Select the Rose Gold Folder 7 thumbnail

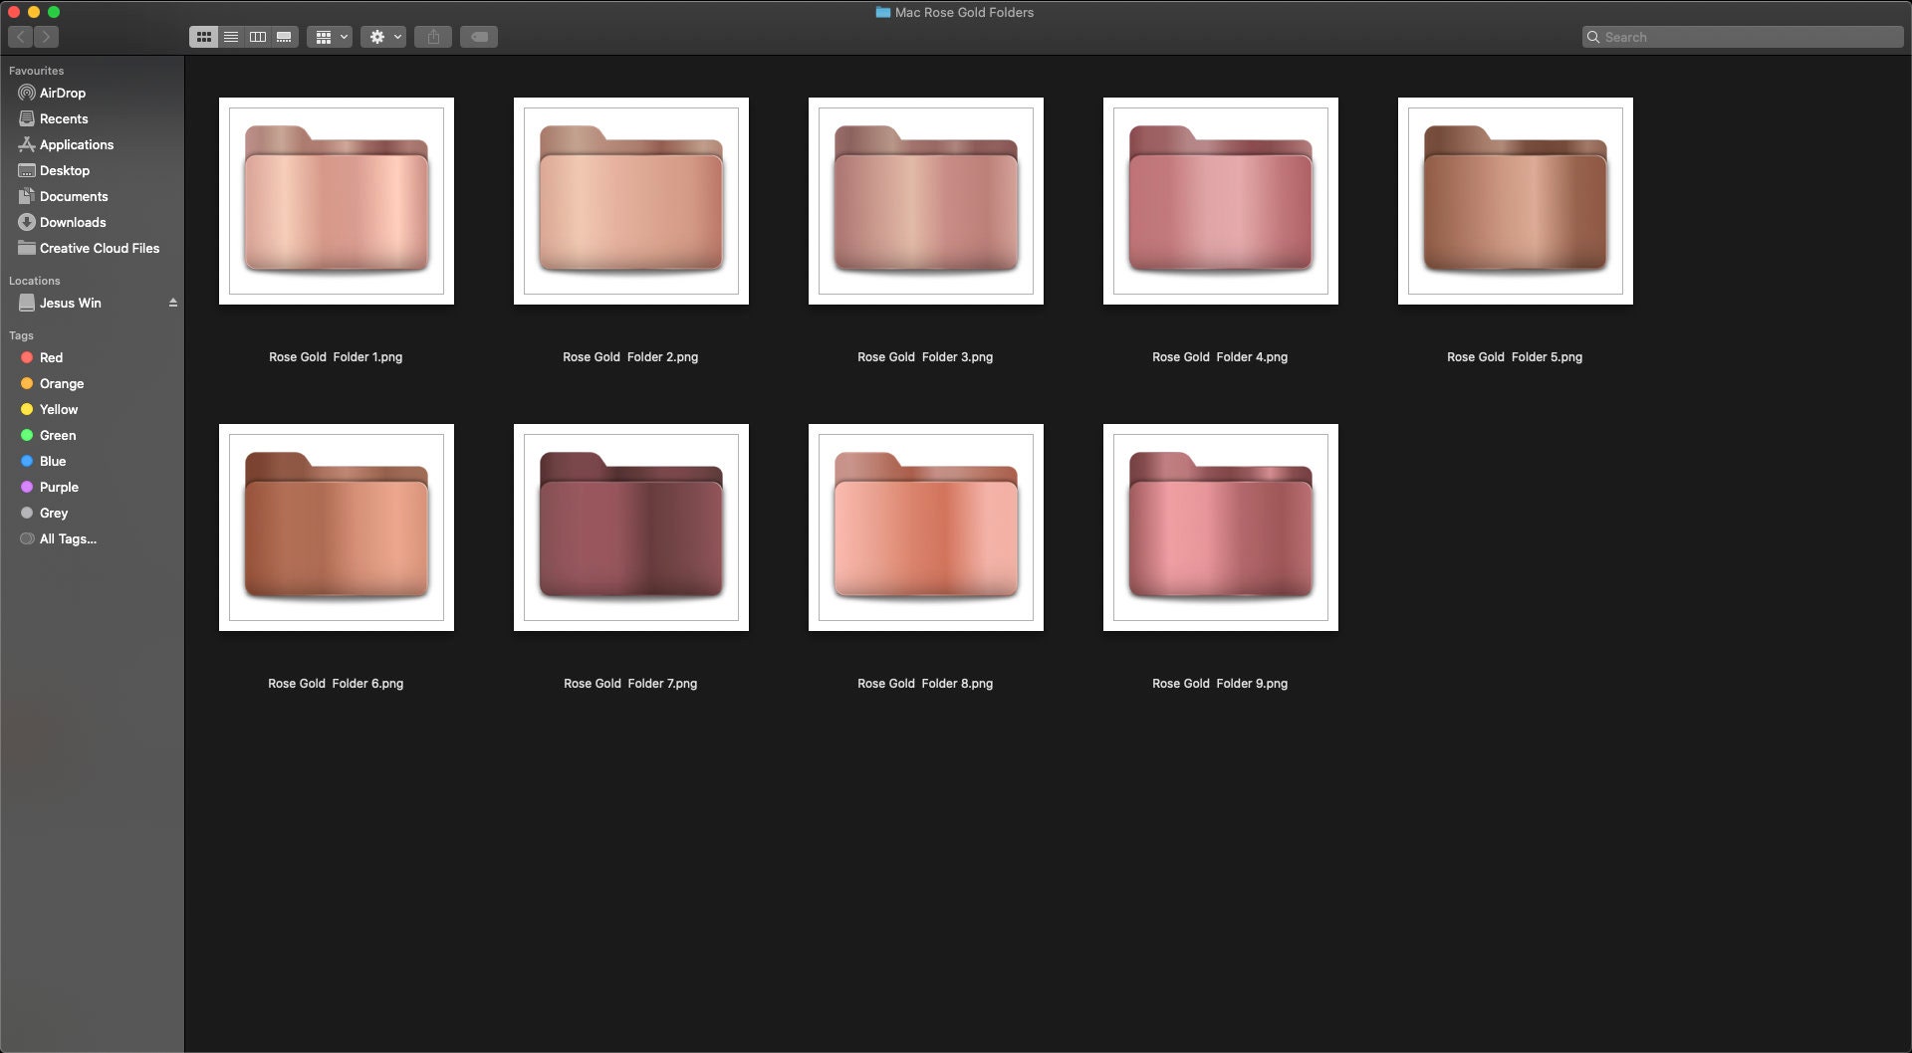point(630,526)
